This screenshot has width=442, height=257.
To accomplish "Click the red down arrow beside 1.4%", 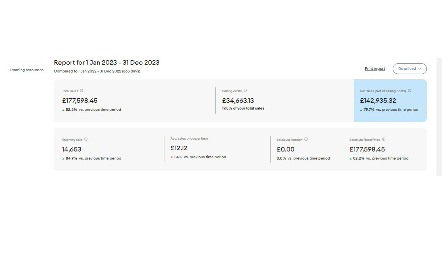I will coord(171,157).
